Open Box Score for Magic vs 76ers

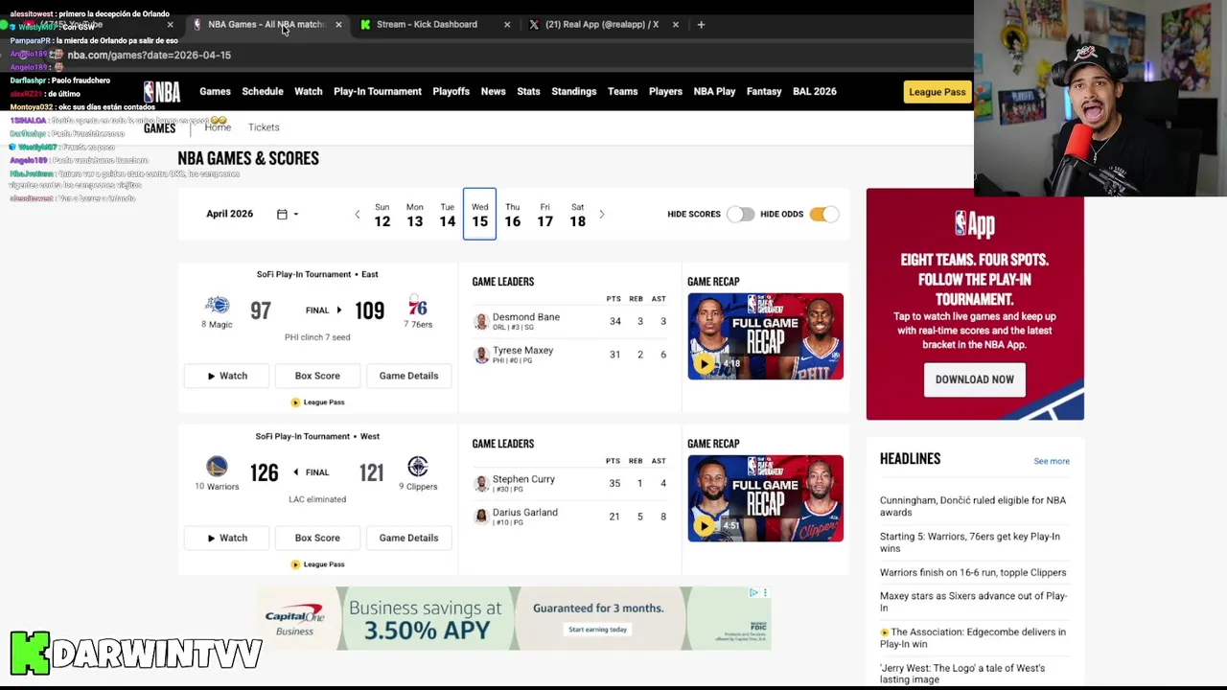tap(317, 377)
